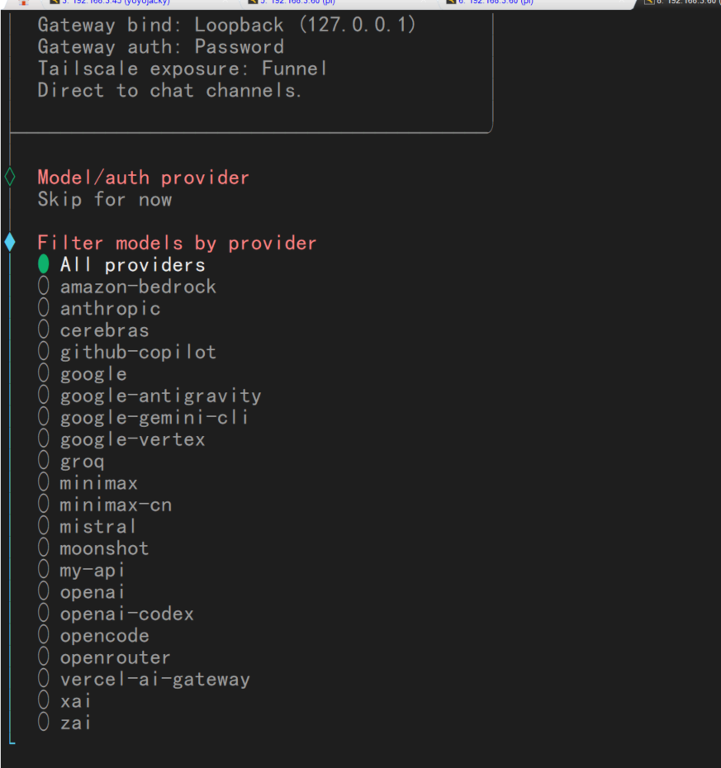Choose the plain 'google' provider option
The image size is (721, 768).
83,374
